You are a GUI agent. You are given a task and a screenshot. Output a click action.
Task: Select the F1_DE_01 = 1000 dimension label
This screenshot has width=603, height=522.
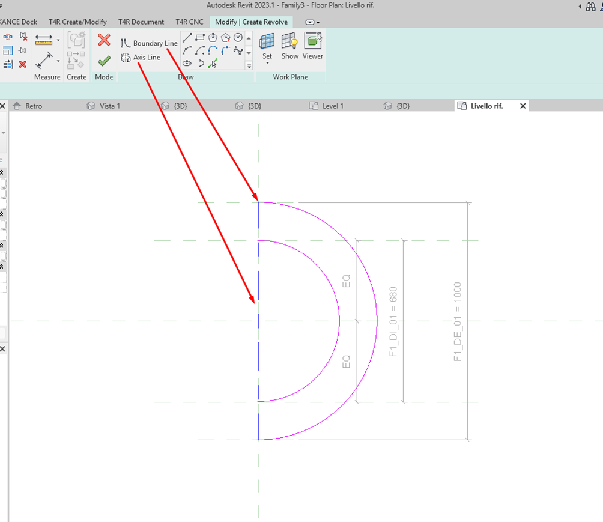tap(457, 321)
